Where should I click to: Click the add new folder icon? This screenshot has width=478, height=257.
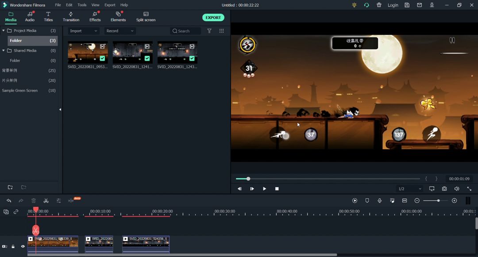(x=10, y=188)
